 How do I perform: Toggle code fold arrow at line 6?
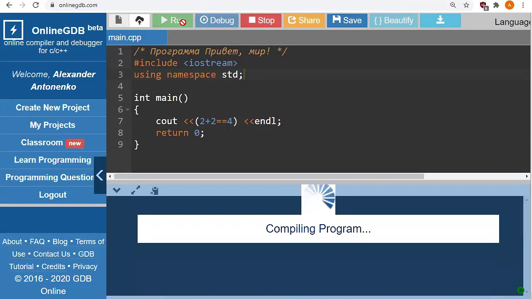(128, 110)
